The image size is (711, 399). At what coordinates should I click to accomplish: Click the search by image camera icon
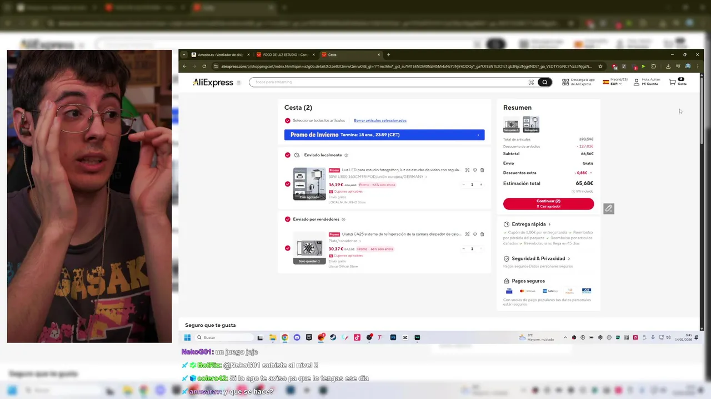tap(531, 82)
